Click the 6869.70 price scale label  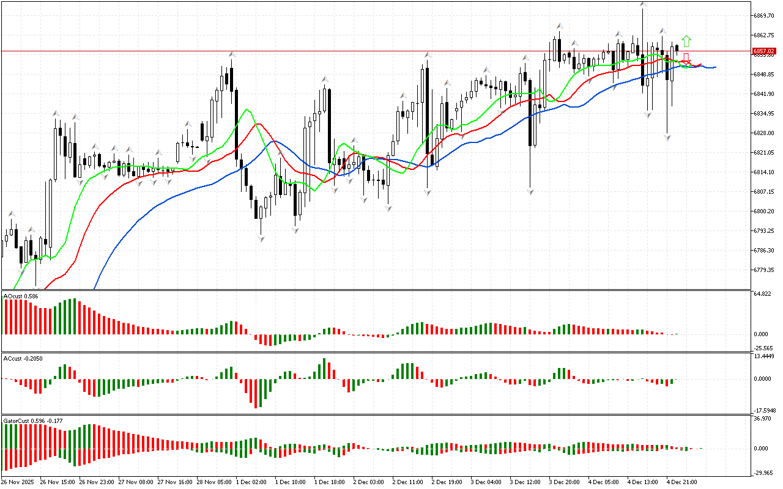pyautogui.click(x=765, y=15)
